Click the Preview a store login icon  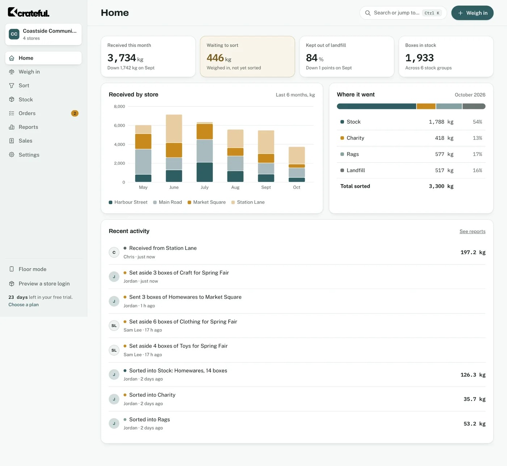pos(12,284)
